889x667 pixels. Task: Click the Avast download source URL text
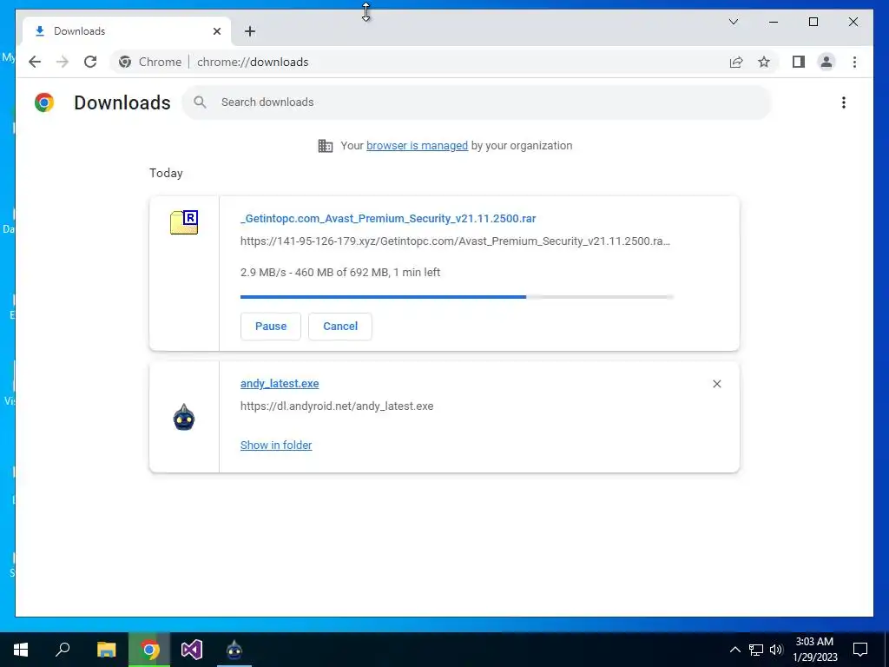(x=455, y=241)
